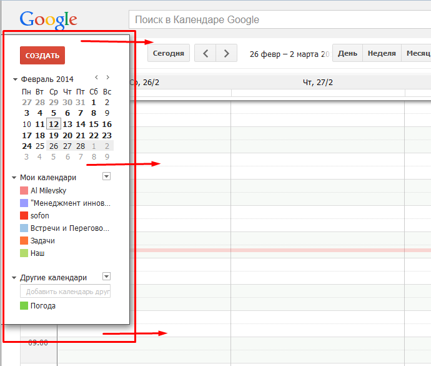Open the Встречи и Перегово calendar entry
Viewport: 431px width, 366px height.
70,228
